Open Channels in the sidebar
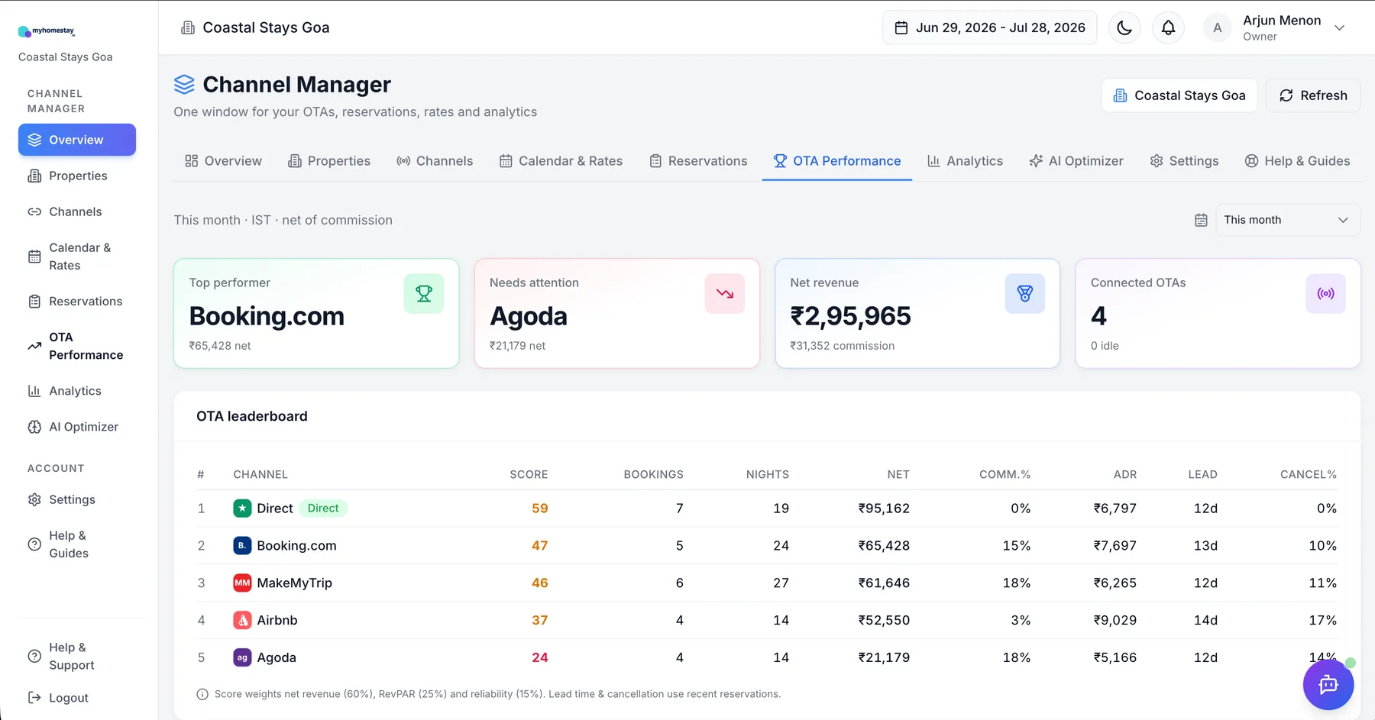This screenshot has height=720, width=1375. tap(77, 211)
